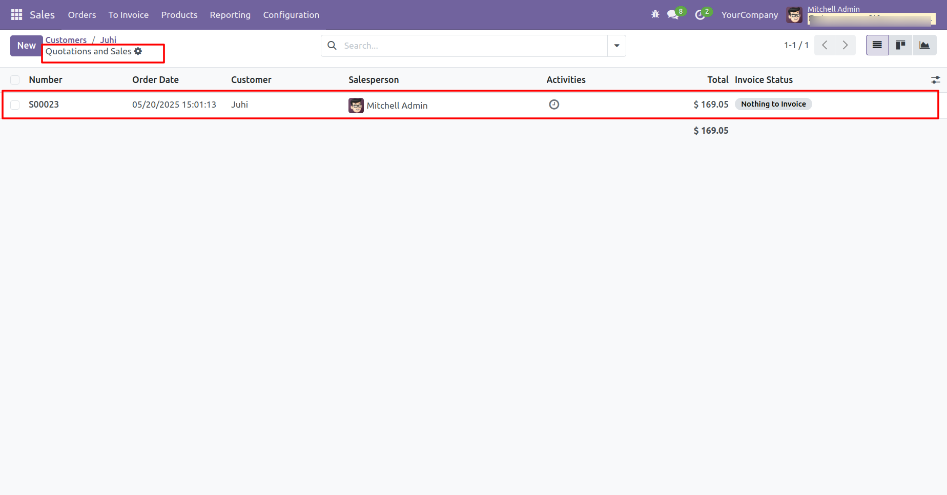
Task: Open the Configuration menu
Action: pos(291,15)
